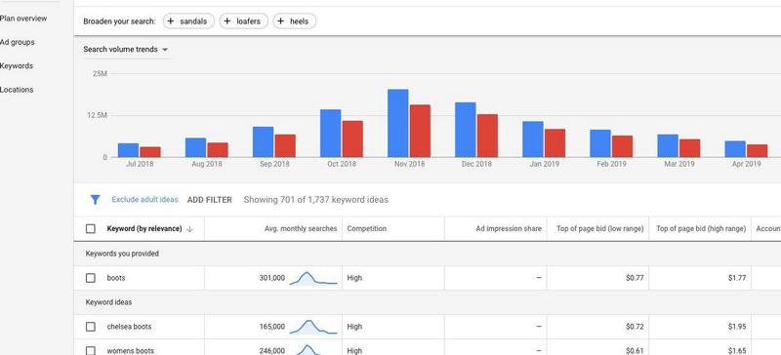781x355 pixels.
Task: Sort by Competition column header
Action: tap(367, 228)
